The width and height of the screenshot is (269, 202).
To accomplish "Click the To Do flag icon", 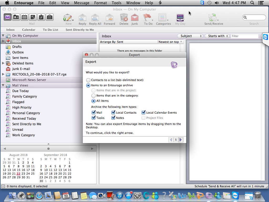I will click(x=147, y=18).
